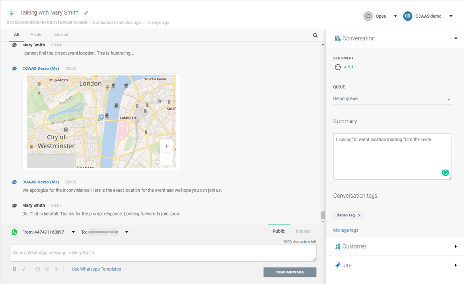Image resolution: width=464 pixels, height=284 pixels.
Task: Switch reply mode to Public
Action: pos(279,231)
